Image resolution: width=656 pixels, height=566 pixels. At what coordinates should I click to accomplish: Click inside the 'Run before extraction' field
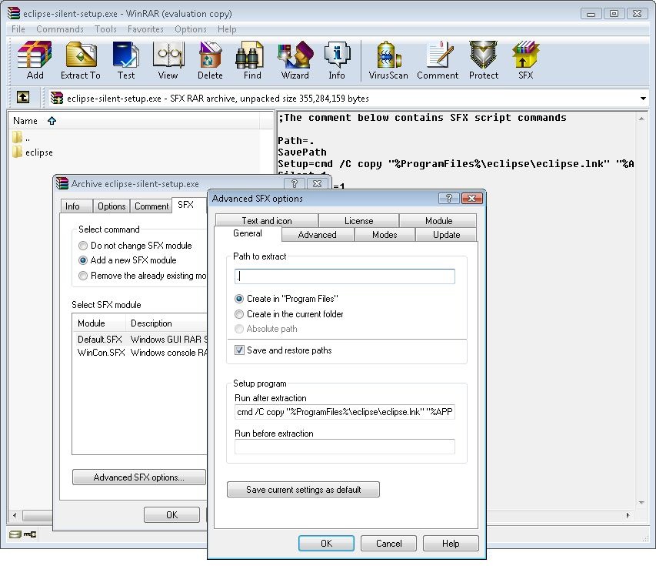click(x=345, y=447)
